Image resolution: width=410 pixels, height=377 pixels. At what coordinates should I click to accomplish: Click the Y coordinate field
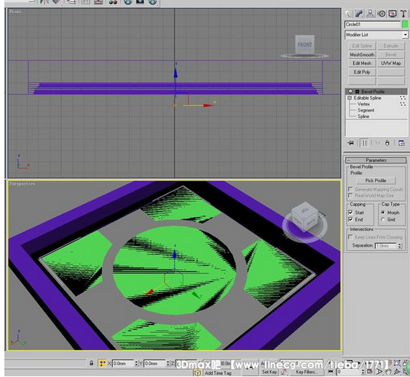click(x=155, y=363)
